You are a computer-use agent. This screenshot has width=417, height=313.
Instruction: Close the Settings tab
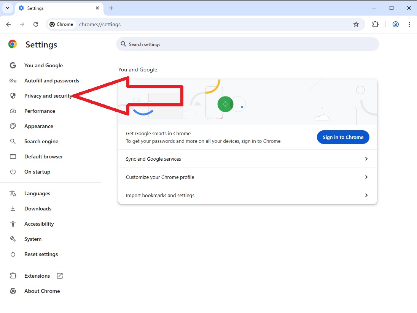coord(97,8)
